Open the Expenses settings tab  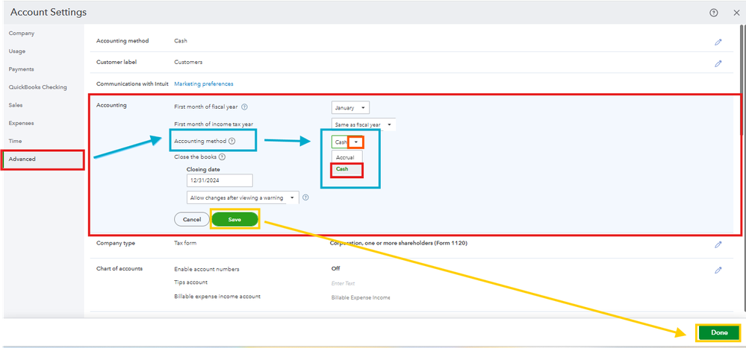(x=22, y=124)
